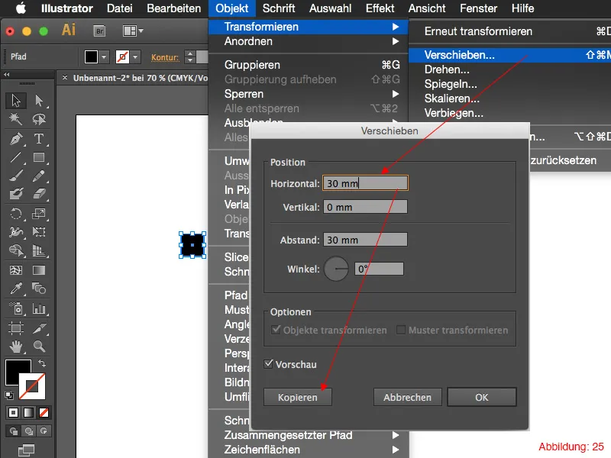Select the Blob Brush tool
This screenshot has width=611, height=458.
16,194
